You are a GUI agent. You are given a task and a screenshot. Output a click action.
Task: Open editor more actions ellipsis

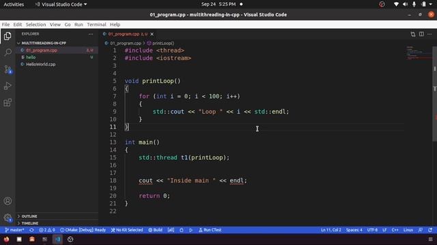429,34
